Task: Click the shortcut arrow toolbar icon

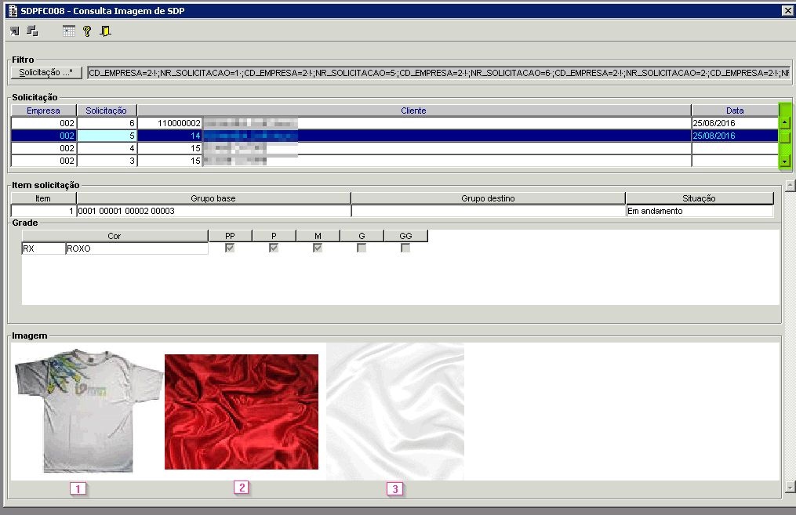Action: point(14,31)
